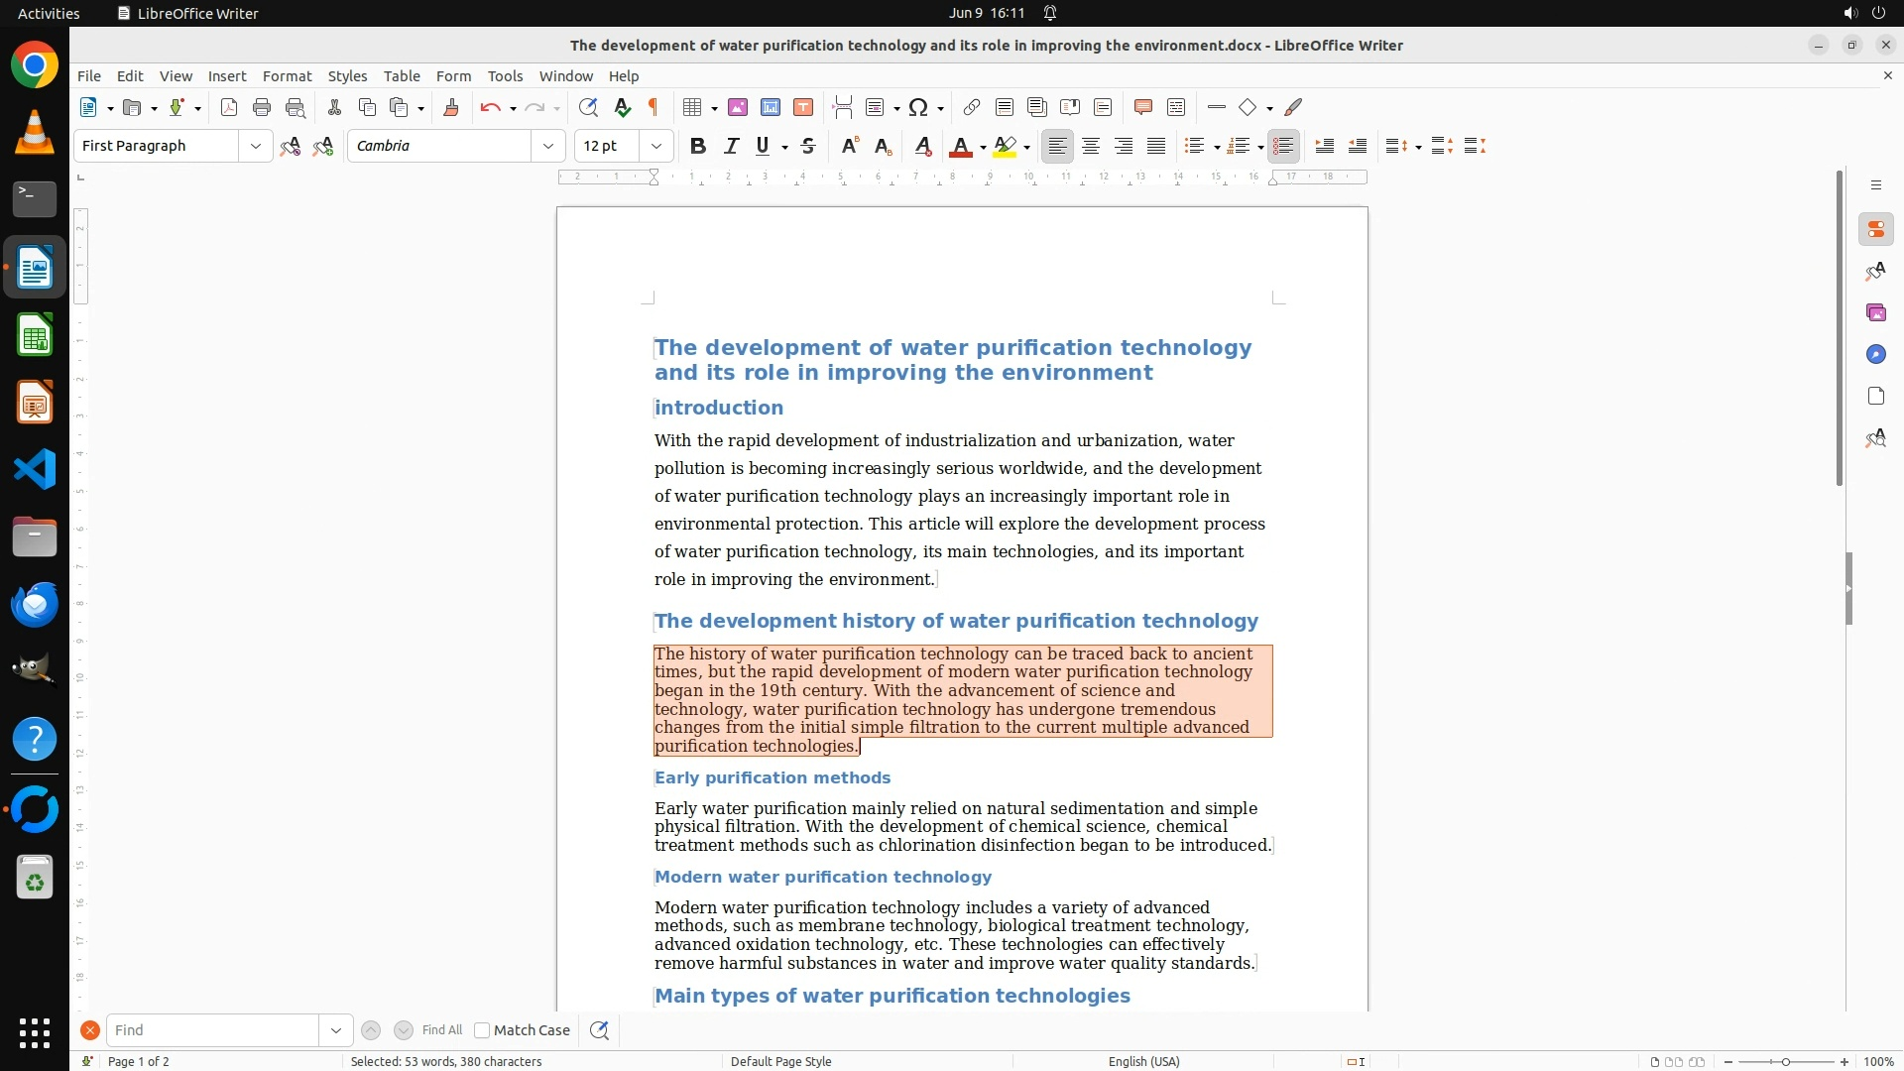Insert a special character (Omega icon)
This screenshot has width=1904, height=1071.
tap(918, 107)
